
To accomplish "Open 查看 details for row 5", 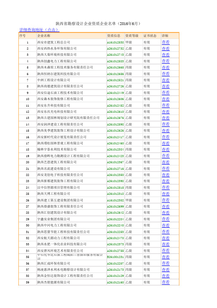I will (166, 68).
